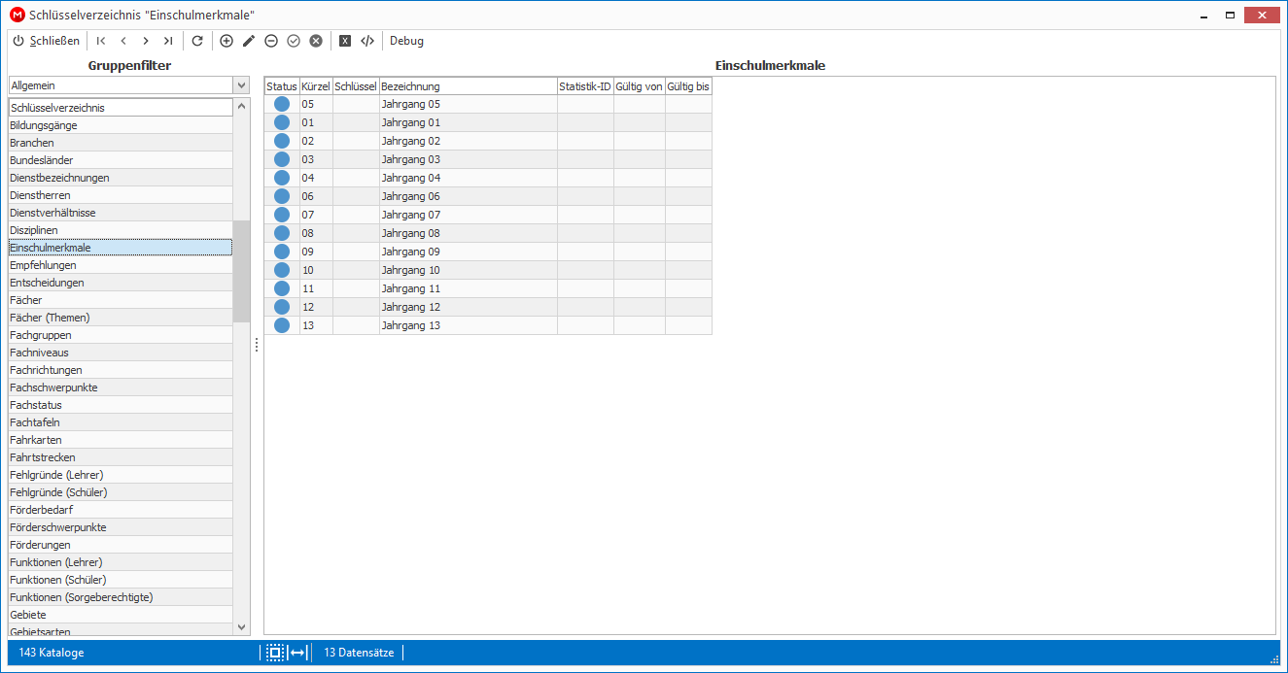Select Bundesländer in the catalog list
Viewport: 1288px width, 673px height.
coord(121,160)
